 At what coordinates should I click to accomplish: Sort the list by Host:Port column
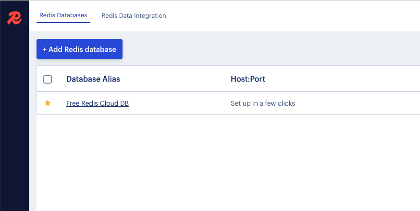(x=248, y=79)
